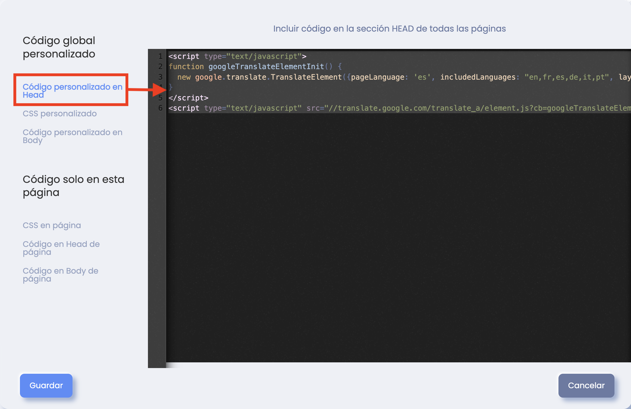The image size is (631, 409).
Task: Click the 'Código global personalizado' heading
Action: click(59, 47)
